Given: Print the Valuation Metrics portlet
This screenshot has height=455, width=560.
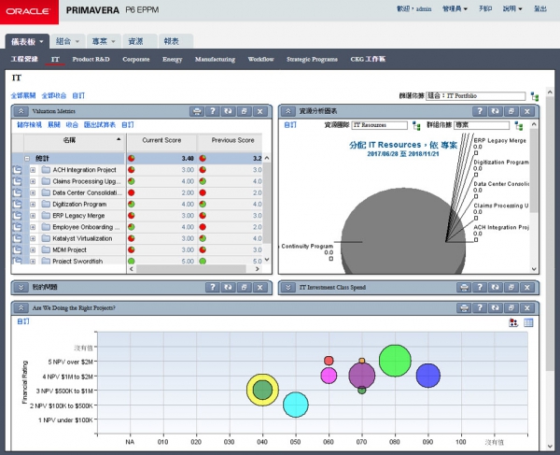Looking at the screenshot, I should [197, 111].
